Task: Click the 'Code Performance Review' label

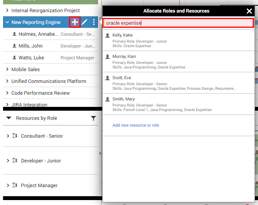Action: [41, 93]
